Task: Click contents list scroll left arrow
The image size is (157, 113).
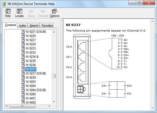Action: click(7, 106)
